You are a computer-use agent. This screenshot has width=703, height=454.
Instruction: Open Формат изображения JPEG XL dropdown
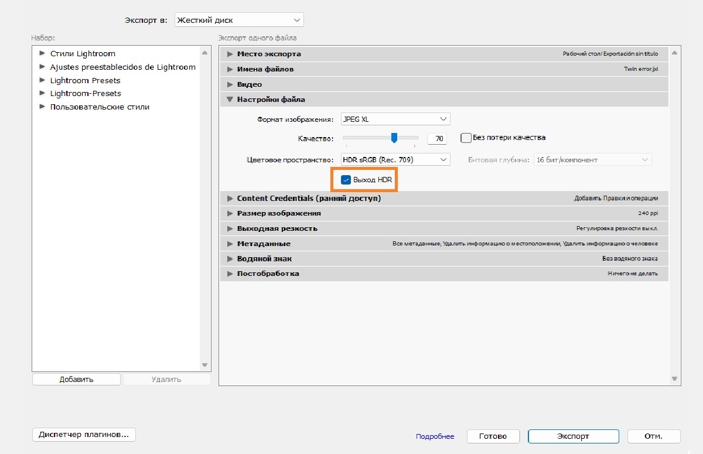coord(395,119)
